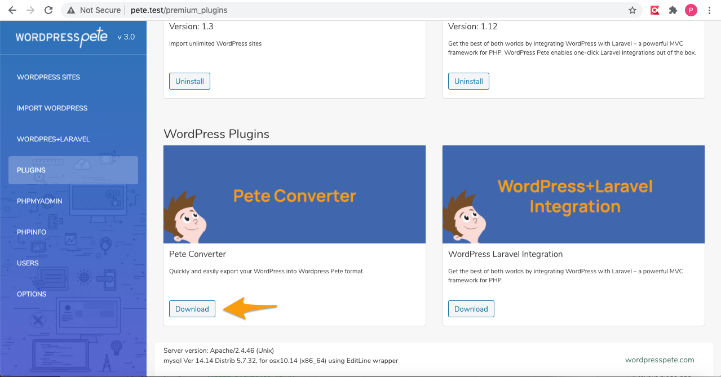Screen dimensions: 721x377
Task: Open WordPres+Laravel in the sidebar
Action: 54,139
